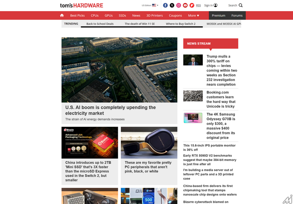The width and height of the screenshot is (293, 204).
Task: Open the X (Twitter) social icon
Action: click(x=172, y=5)
